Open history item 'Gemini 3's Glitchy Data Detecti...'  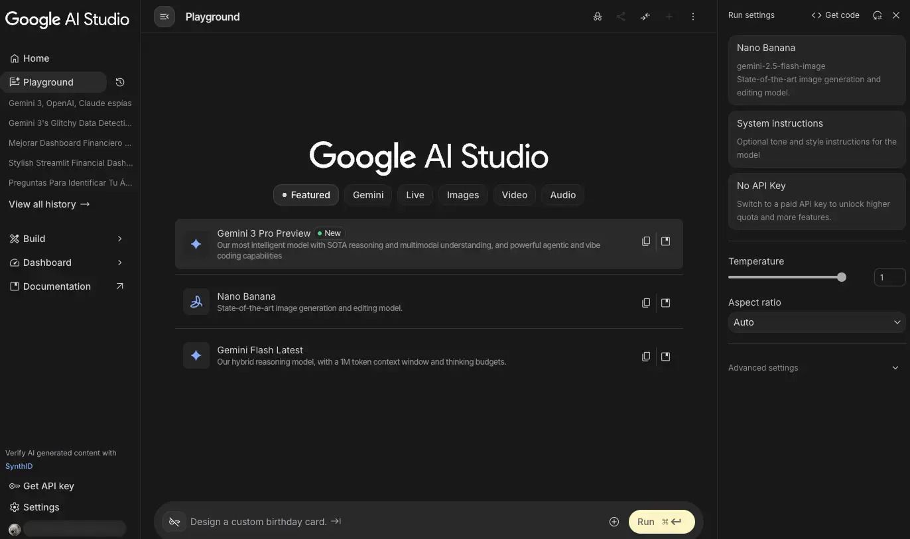point(70,123)
